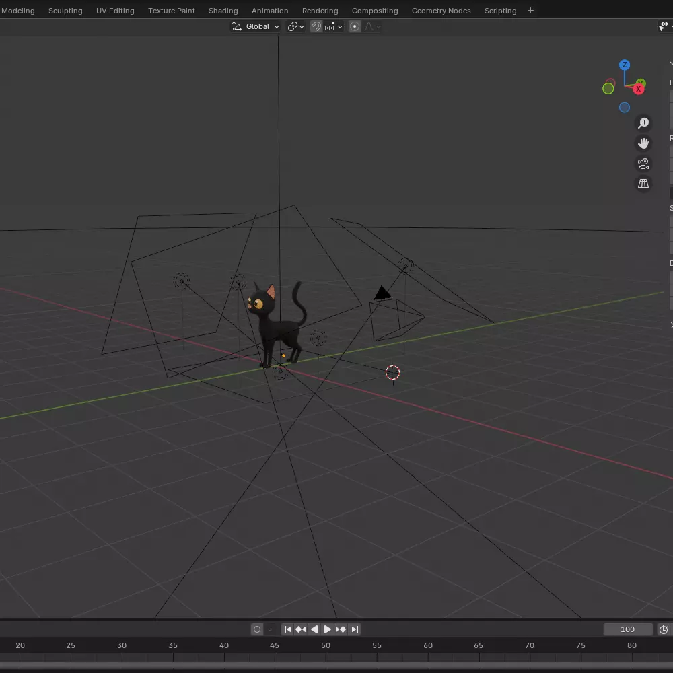Switch to the Rendering workspace tab

[x=320, y=11]
